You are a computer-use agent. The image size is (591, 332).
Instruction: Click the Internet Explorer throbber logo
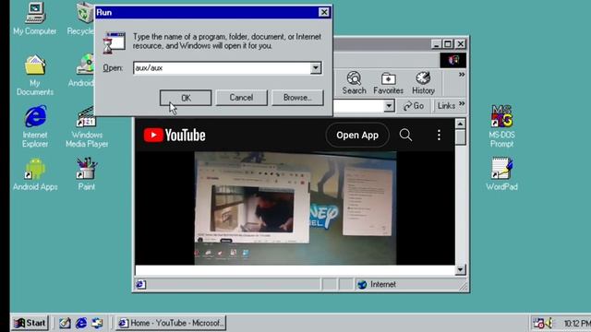[453, 60]
